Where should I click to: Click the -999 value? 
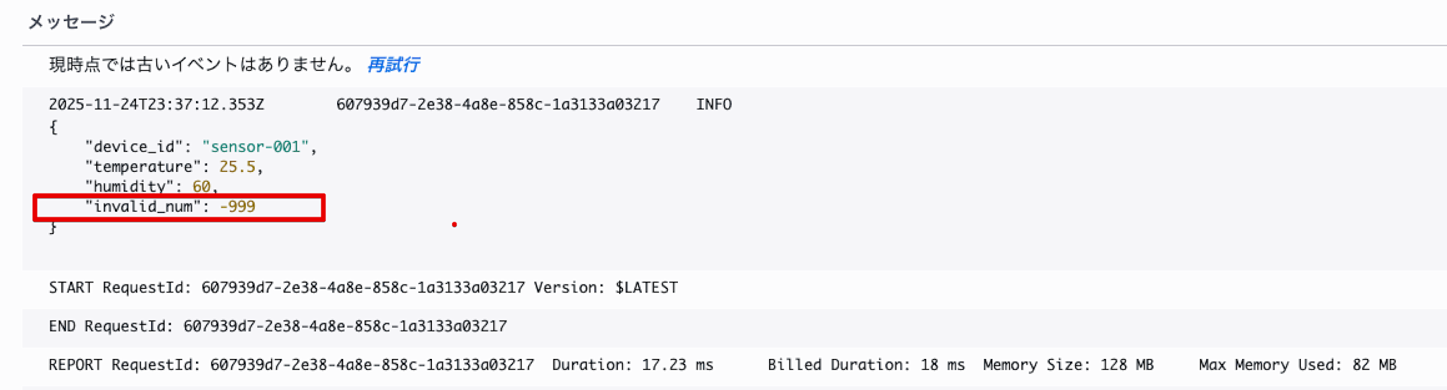point(237,207)
